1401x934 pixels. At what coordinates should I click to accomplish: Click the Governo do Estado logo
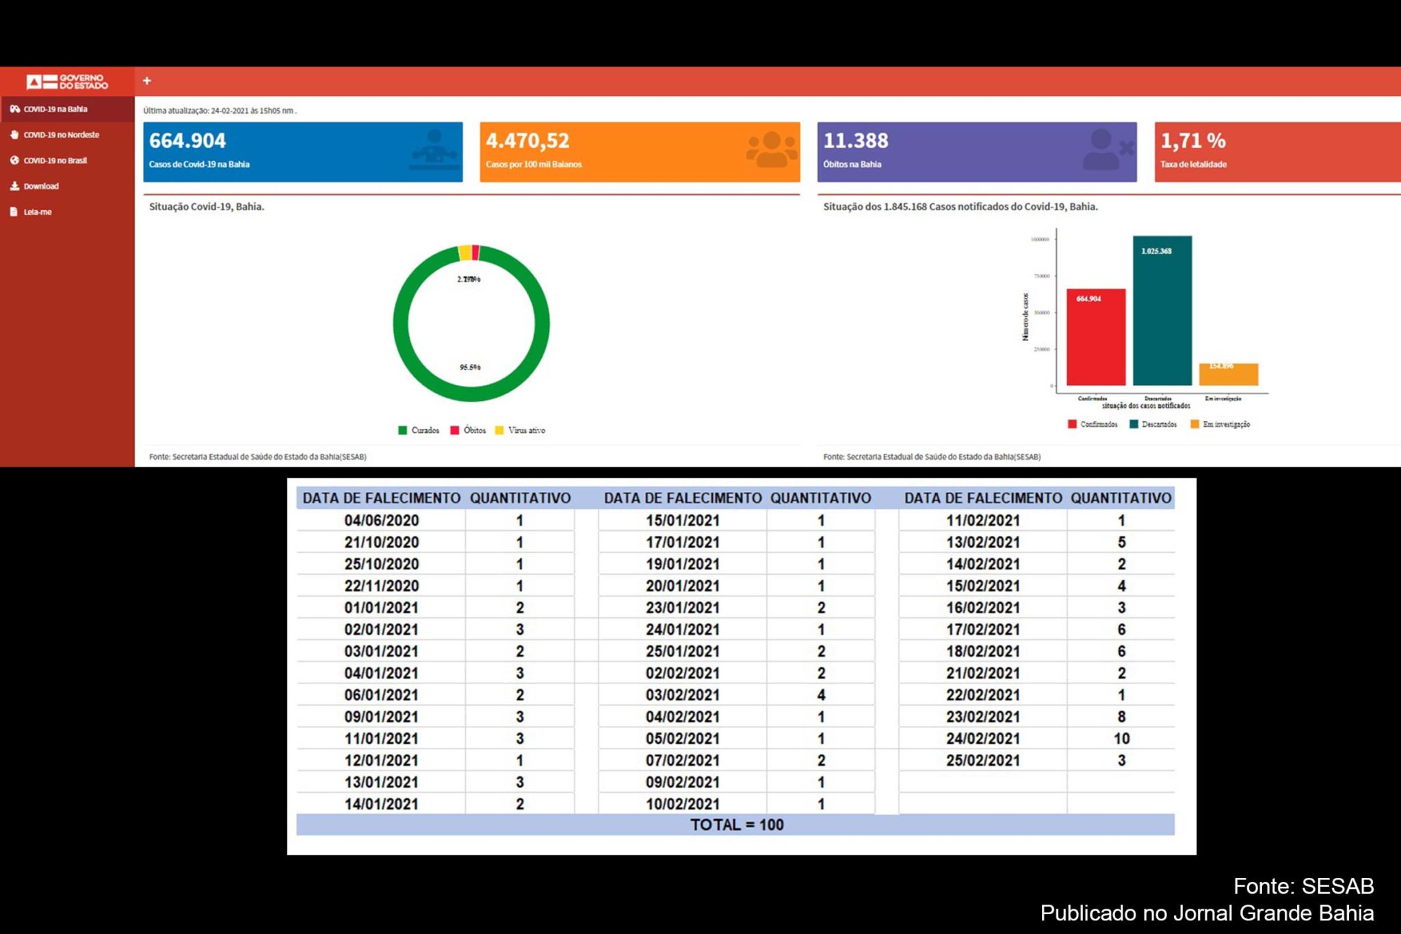[x=67, y=82]
